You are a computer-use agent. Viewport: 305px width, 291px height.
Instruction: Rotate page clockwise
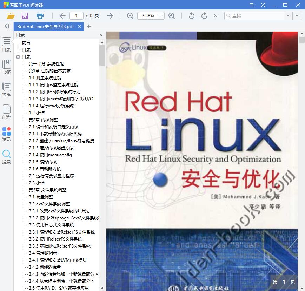(204, 16)
